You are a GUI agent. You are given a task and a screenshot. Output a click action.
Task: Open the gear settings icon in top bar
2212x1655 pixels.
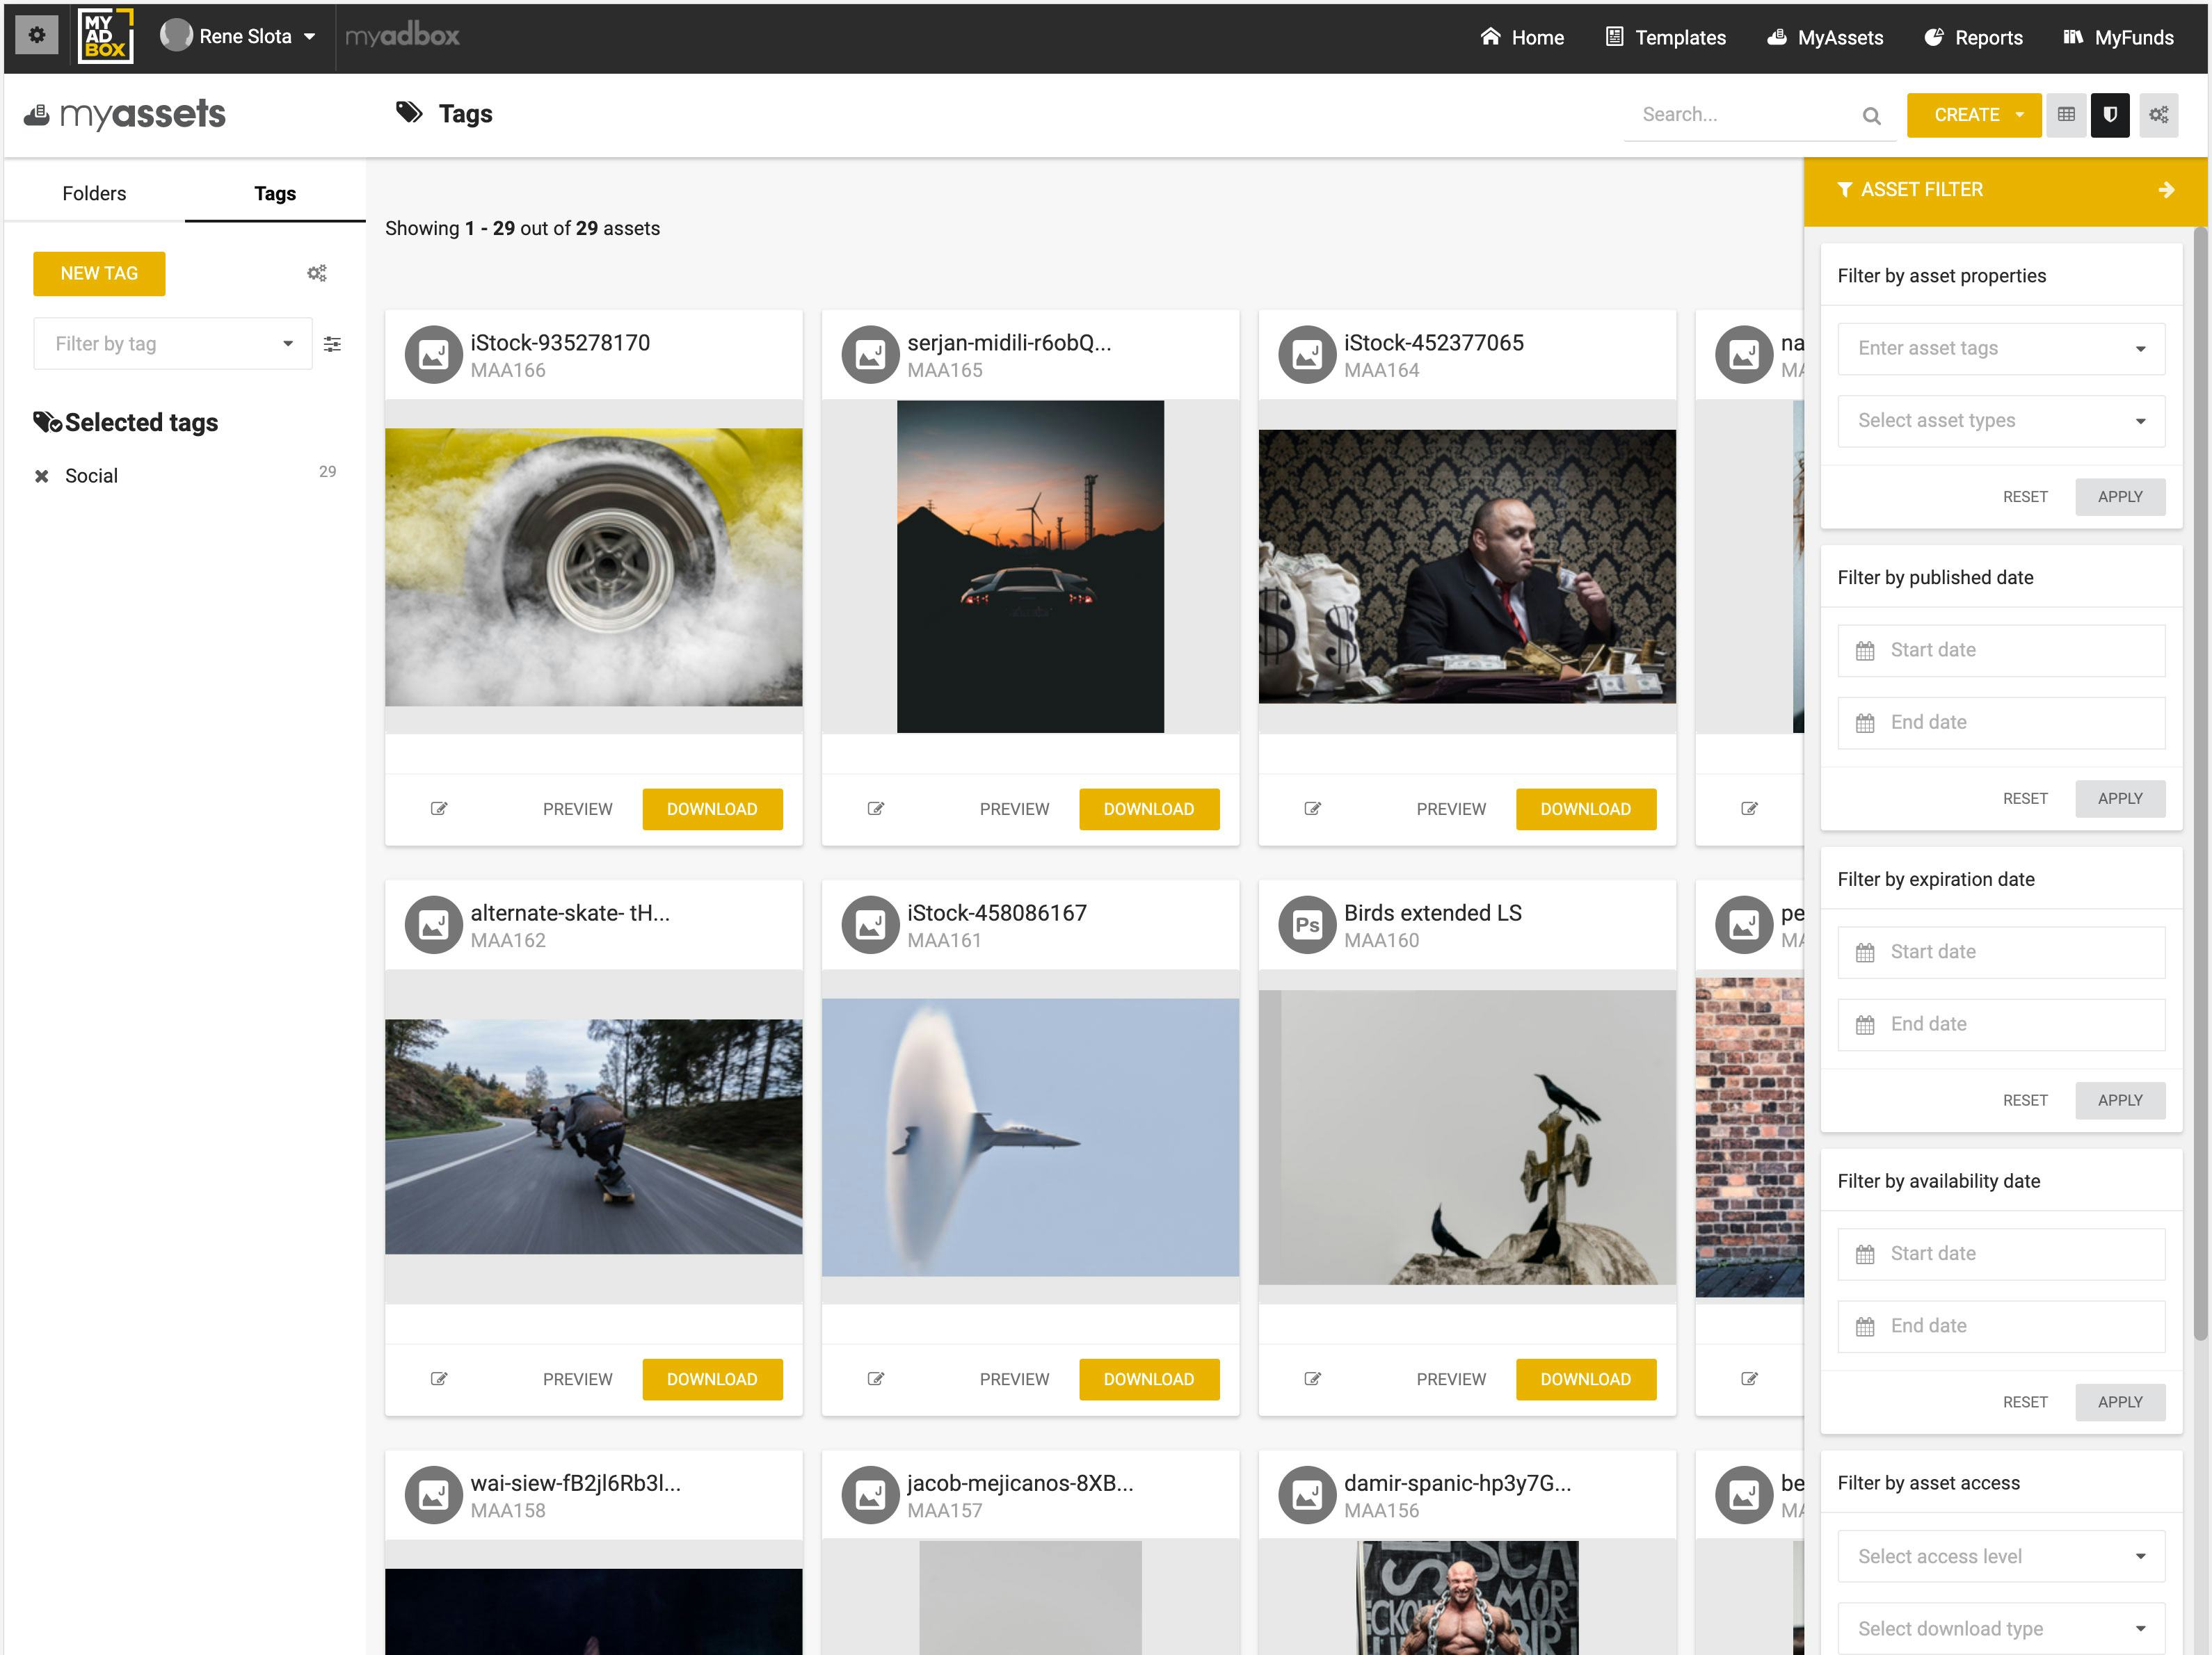pos(37,36)
